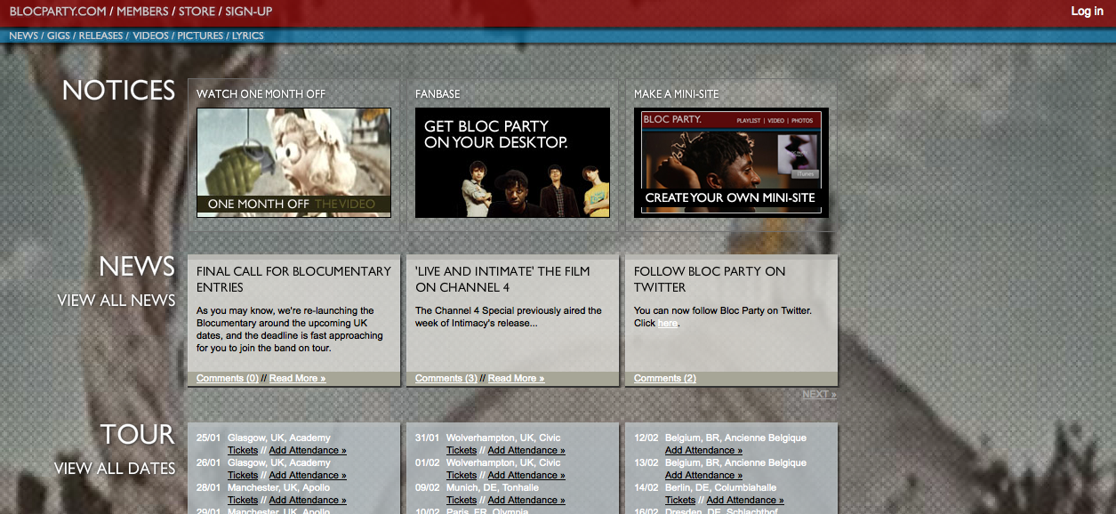Image resolution: width=1116 pixels, height=514 pixels.
Task: Click the Log in link
Action: click(x=1087, y=12)
